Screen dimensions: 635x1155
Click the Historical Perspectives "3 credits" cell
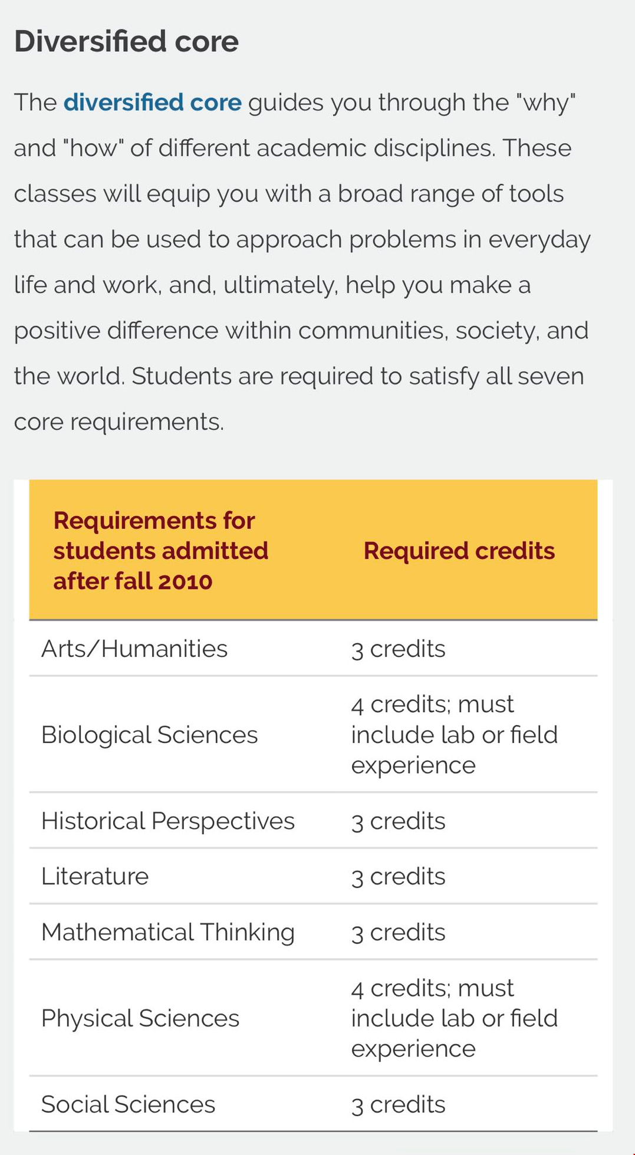click(x=398, y=821)
